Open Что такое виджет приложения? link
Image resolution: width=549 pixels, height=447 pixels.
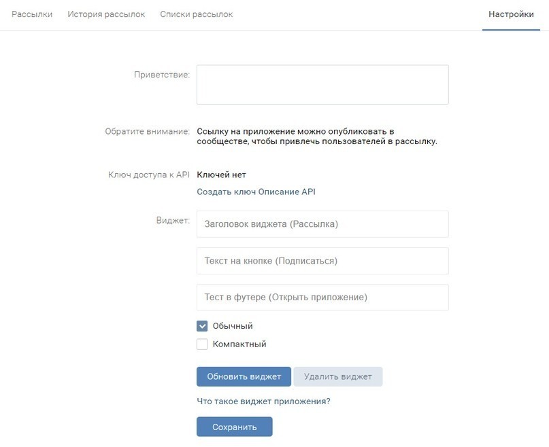[263, 401]
